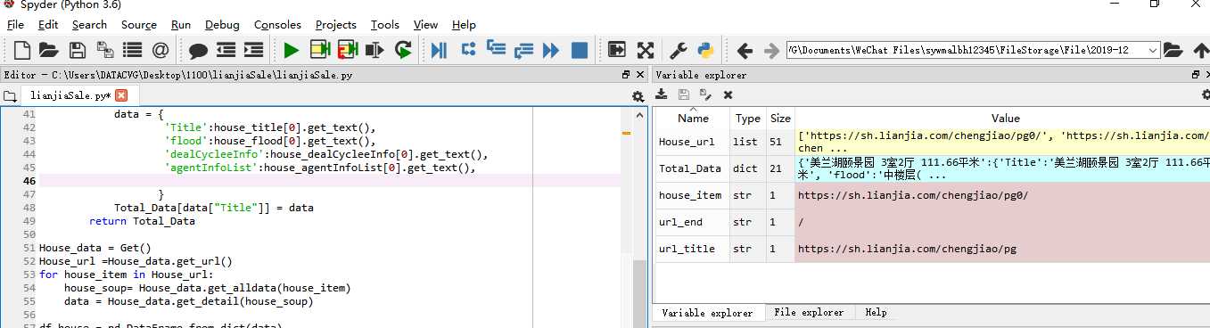Viewport: 1210px width, 328px height.
Task: Open the symbol finder (@ icon)
Action: 161,50
